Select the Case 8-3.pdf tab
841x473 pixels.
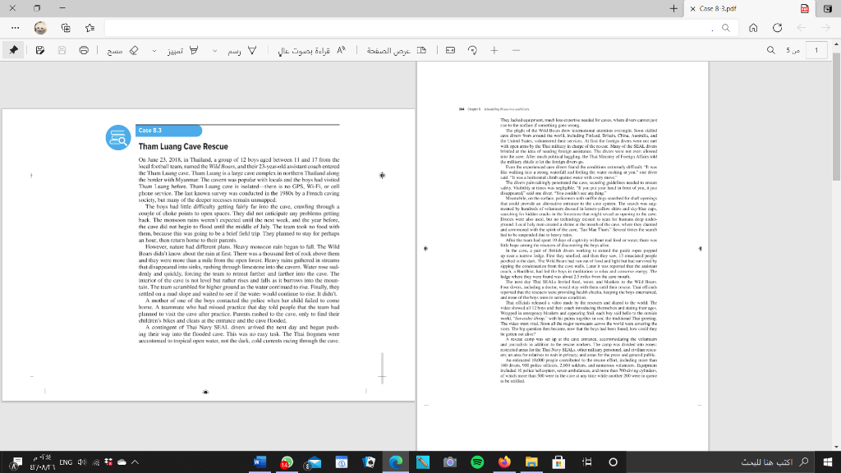coord(749,8)
